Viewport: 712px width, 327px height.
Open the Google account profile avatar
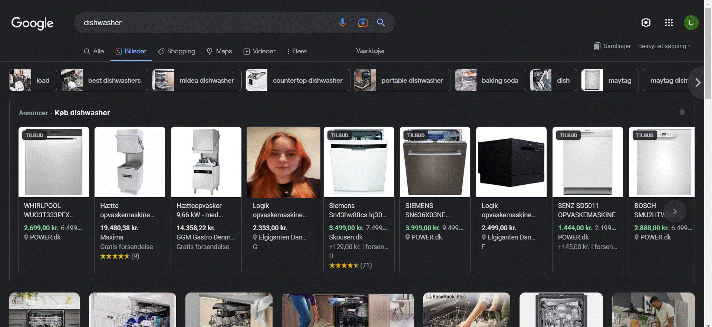pyautogui.click(x=690, y=23)
